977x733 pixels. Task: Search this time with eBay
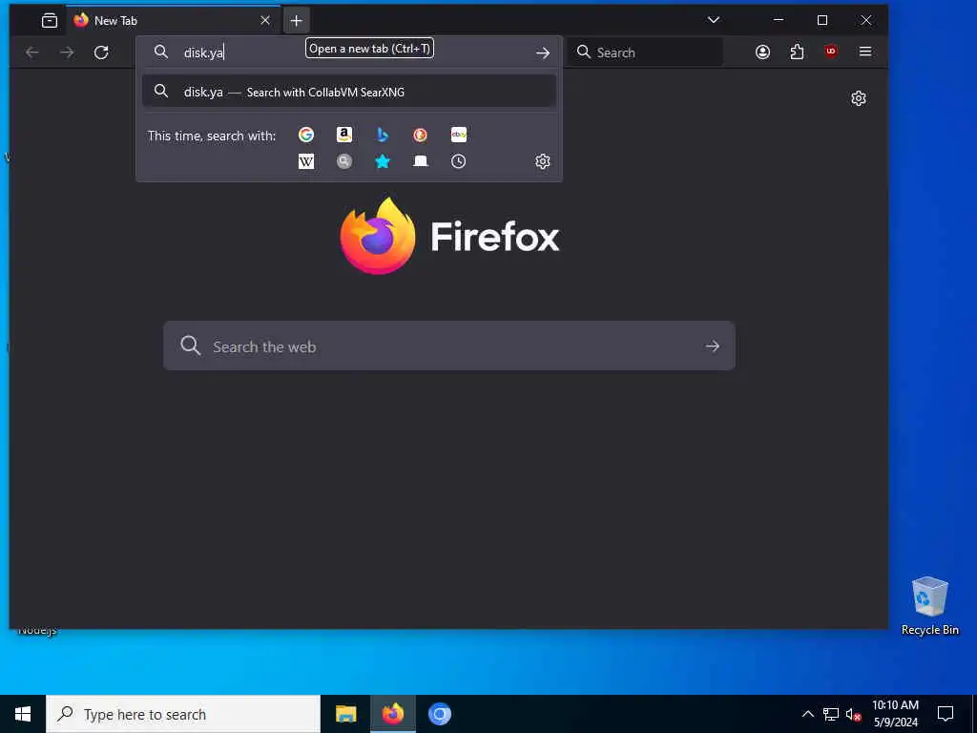tap(459, 135)
